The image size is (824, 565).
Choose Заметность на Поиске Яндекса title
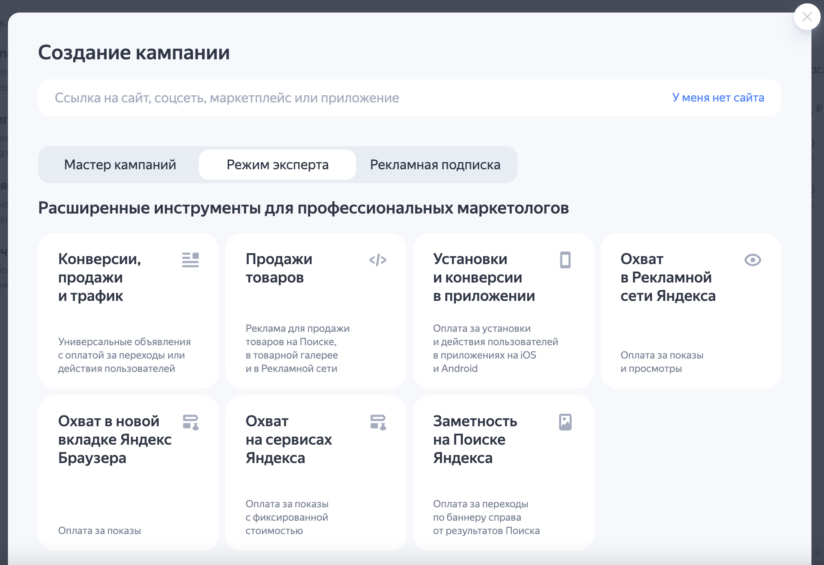(x=475, y=440)
